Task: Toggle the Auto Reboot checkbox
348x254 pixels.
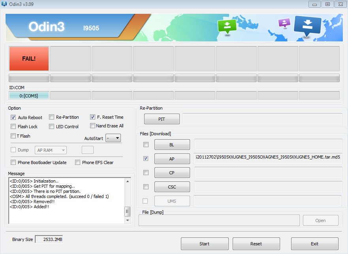Action: (13, 117)
